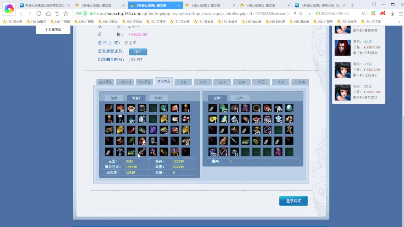Click the 还价 bargain button
Image resolution: width=404 pixels, height=227 pixels.
[138, 51]
